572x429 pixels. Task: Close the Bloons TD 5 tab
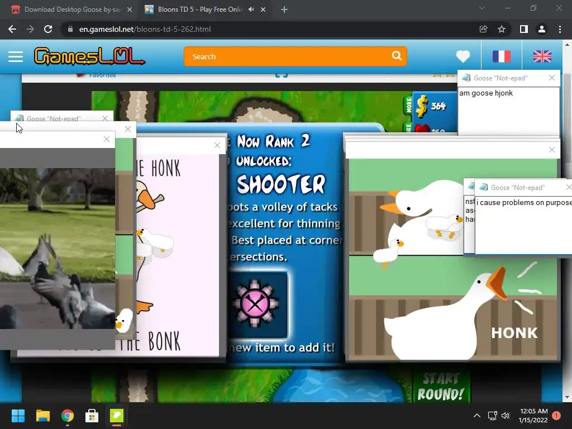(263, 9)
